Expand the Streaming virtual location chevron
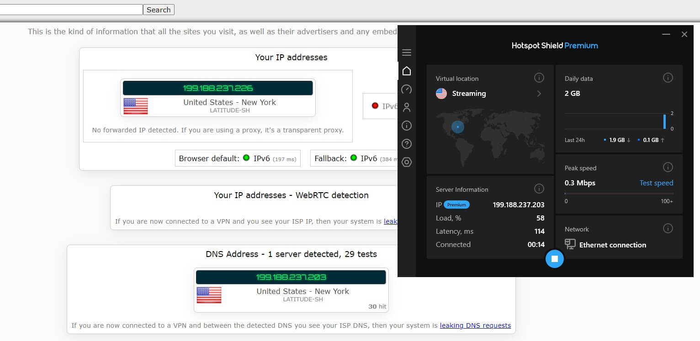 pyautogui.click(x=539, y=94)
